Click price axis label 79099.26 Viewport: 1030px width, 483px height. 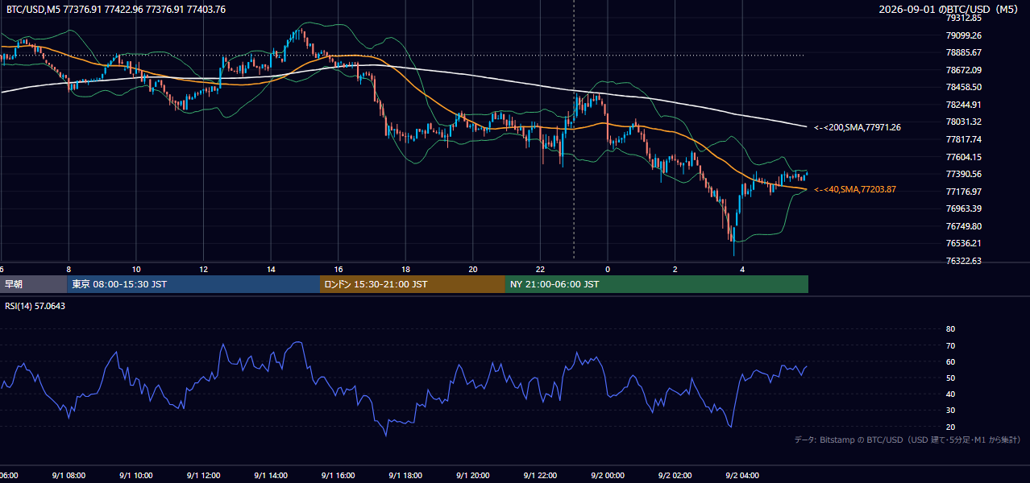click(x=964, y=35)
